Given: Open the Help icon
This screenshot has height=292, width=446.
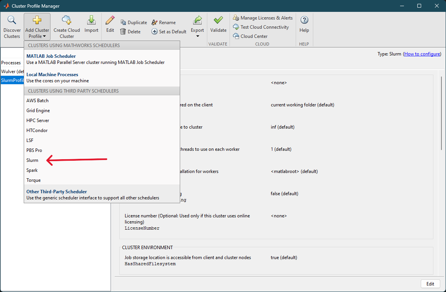Looking at the screenshot, I should (304, 20).
